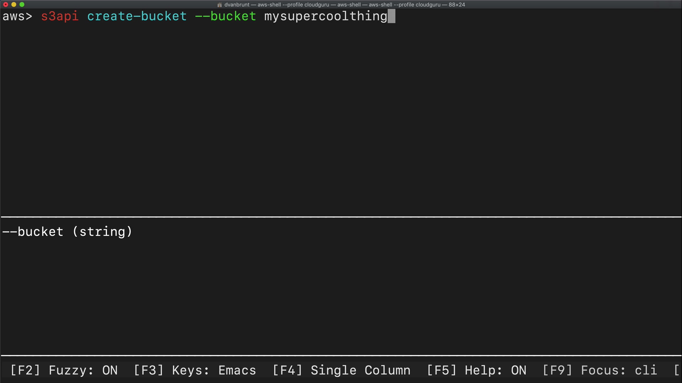Place cursor on the s3api command word
The image size is (682, 383).
pyautogui.click(x=60, y=16)
